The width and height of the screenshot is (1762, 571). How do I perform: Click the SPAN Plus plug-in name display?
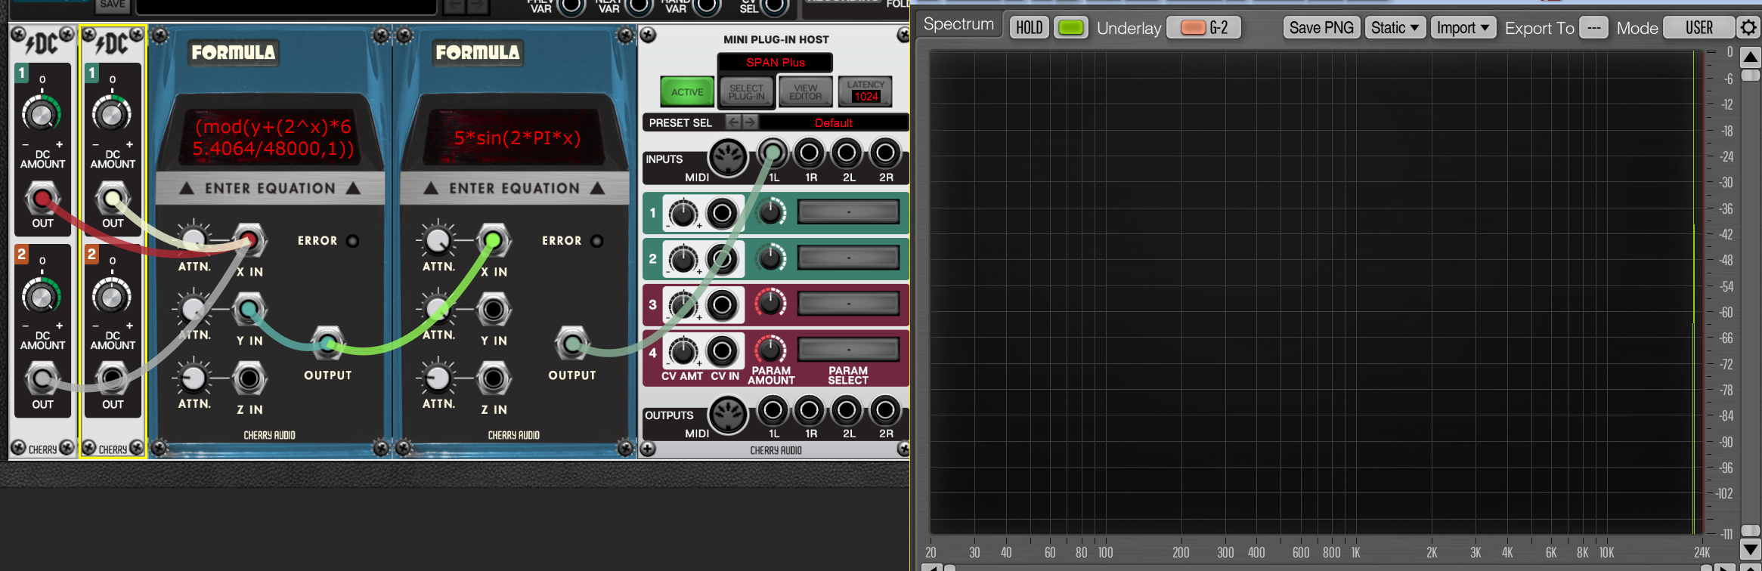(775, 62)
